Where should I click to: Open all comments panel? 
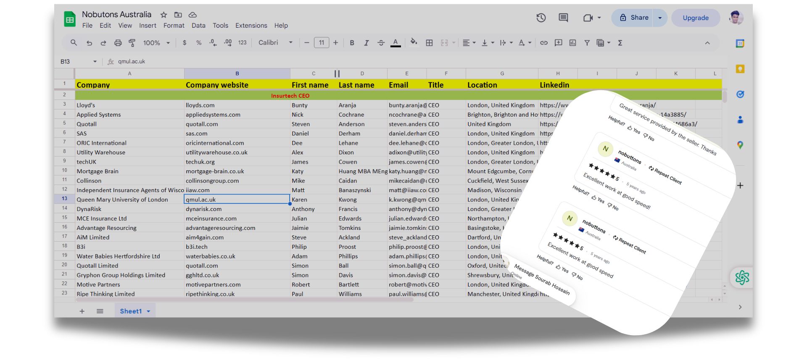point(563,18)
